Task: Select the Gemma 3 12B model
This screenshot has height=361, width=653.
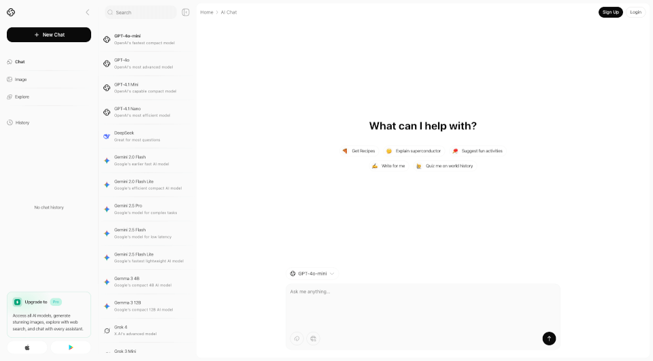Action: click(146, 306)
